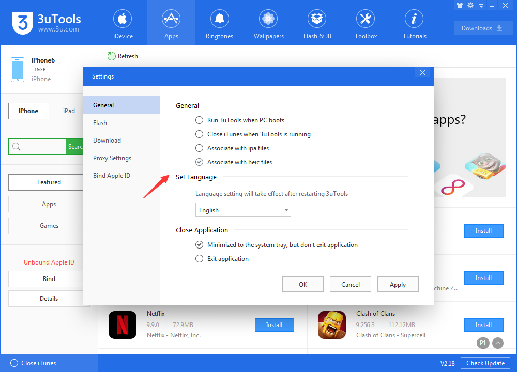This screenshot has height=372, width=517.
Task: Select Exit application option
Action: tap(199, 259)
